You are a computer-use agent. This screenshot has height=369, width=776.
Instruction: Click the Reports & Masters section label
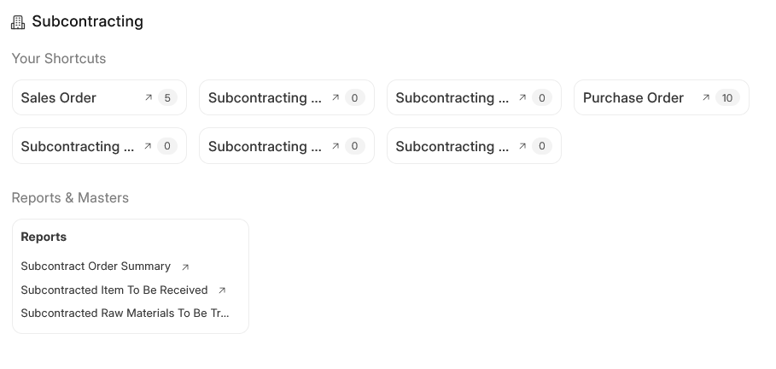tap(70, 198)
